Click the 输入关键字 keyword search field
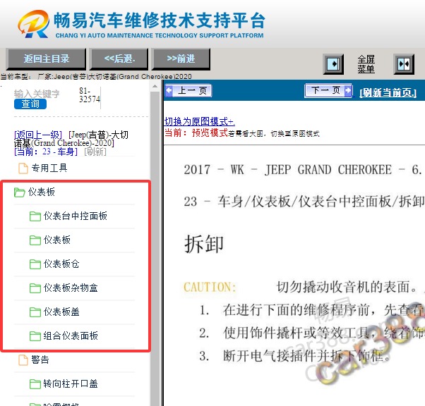The image size is (425, 406). click(x=37, y=94)
